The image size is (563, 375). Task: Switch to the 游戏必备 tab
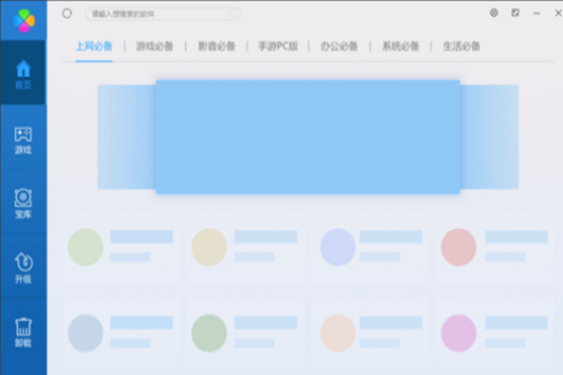click(x=154, y=46)
